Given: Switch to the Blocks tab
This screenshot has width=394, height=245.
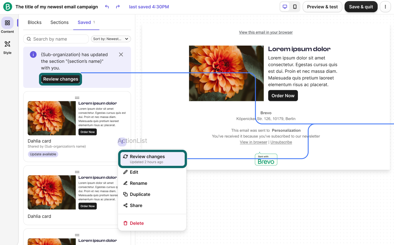Looking at the screenshot, I should (34, 22).
